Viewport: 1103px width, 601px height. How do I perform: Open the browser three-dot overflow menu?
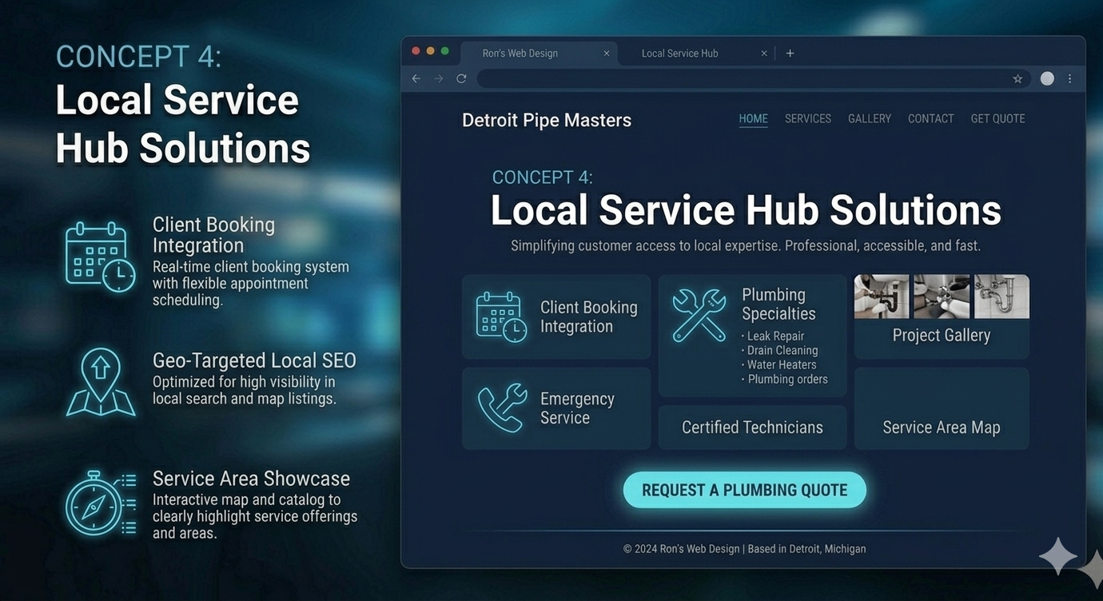[x=1069, y=78]
